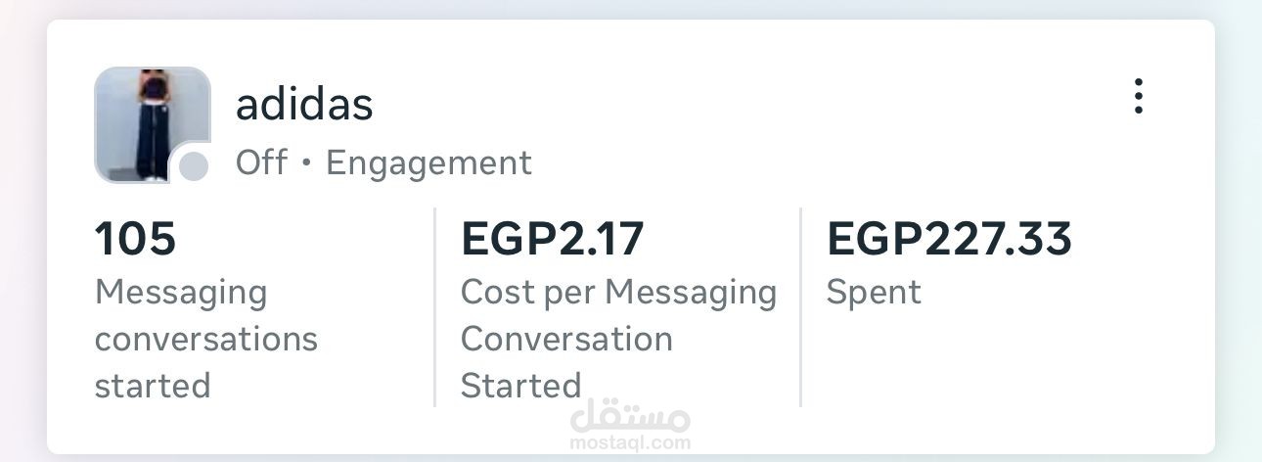This screenshot has width=1262, height=462.
Task: Click divider between 105 and EGP2.17 columns
Action: (x=434, y=306)
